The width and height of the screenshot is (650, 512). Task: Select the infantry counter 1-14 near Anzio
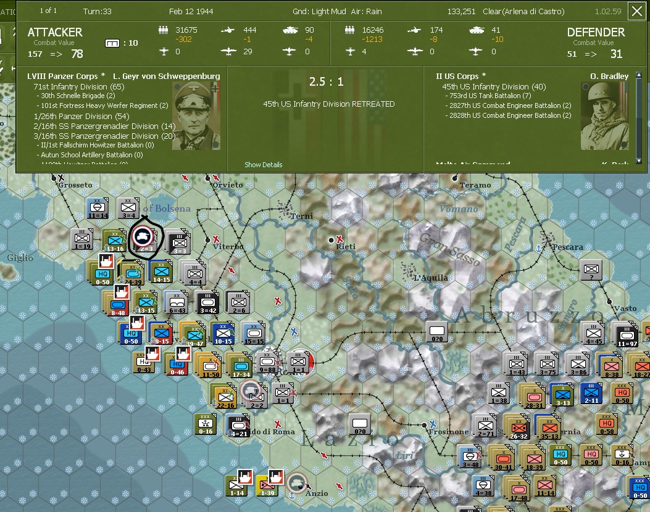point(236,485)
